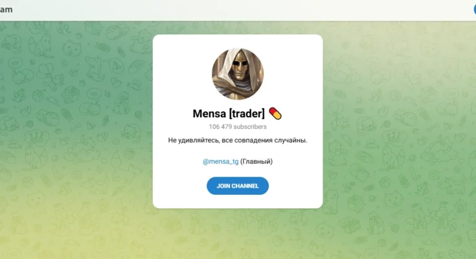Open the @mensa_tg channel link
The image size is (476, 259).
pos(220,161)
